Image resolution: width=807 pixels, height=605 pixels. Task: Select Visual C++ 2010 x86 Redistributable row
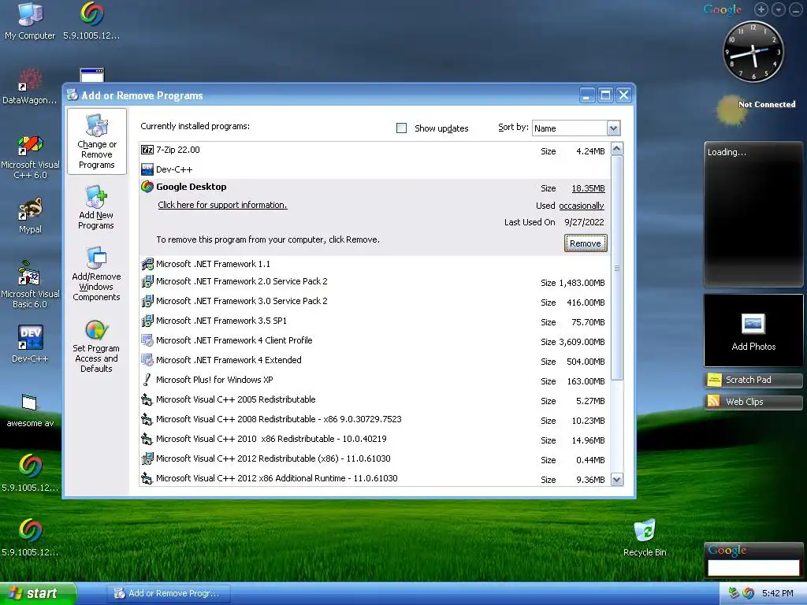pos(374,440)
